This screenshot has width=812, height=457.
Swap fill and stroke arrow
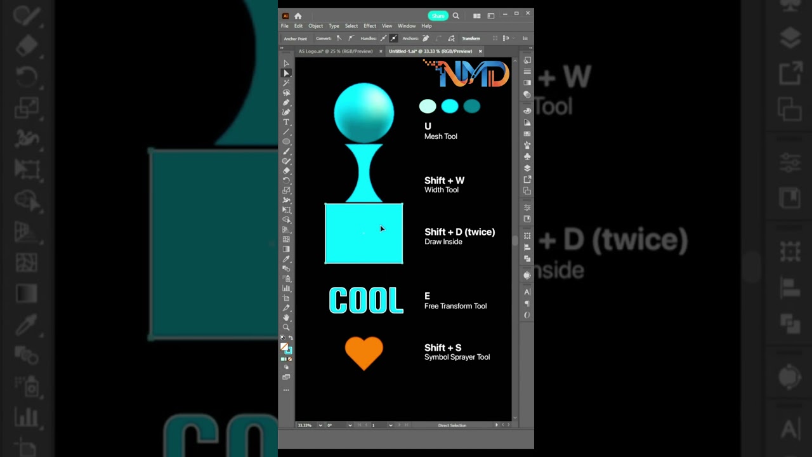(x=291, y=338)
